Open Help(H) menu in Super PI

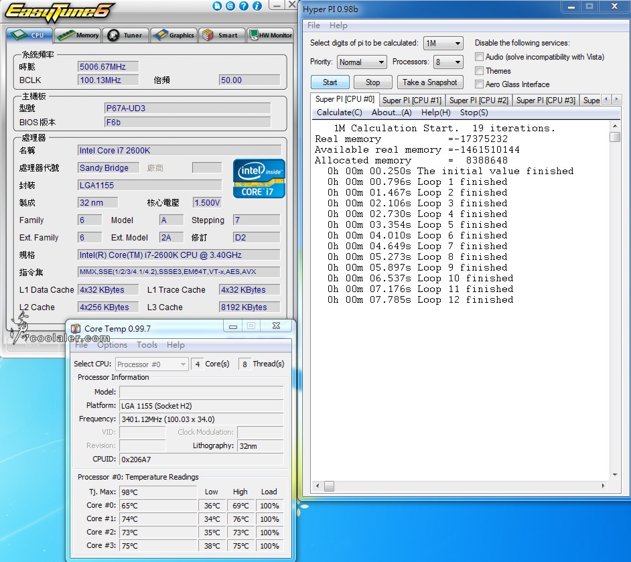[435, 113]
